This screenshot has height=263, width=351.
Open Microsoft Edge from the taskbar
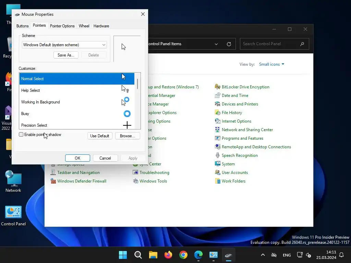(198, 255)
